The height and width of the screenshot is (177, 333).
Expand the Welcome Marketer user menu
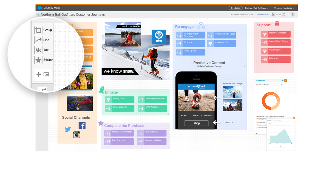[x=284, y=8]
